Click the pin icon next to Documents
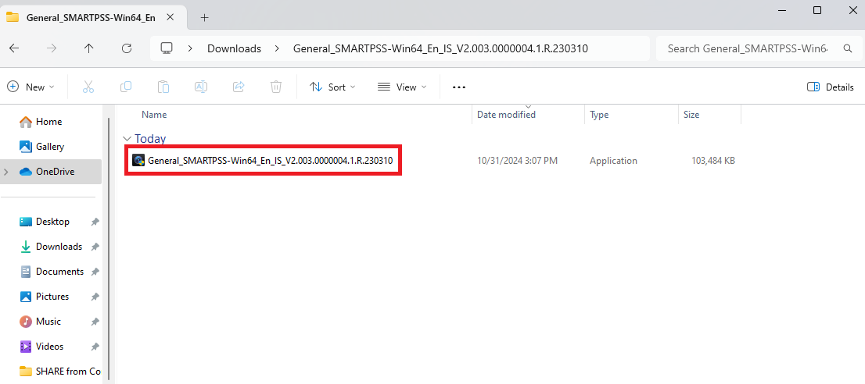 (x=95, y=272)
